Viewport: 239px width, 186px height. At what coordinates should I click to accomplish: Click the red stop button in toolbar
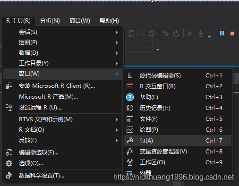click(232, 34)
